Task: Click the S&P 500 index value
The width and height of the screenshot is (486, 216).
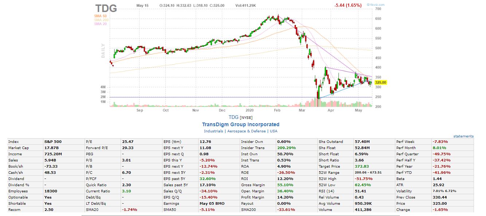Action: [x=53, y=142]
